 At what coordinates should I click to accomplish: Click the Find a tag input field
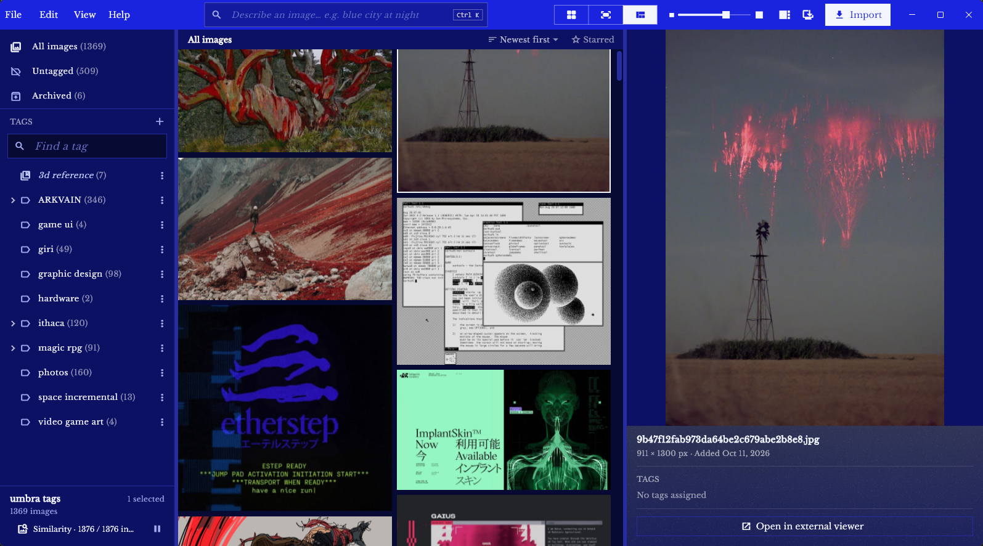(87, 146)
